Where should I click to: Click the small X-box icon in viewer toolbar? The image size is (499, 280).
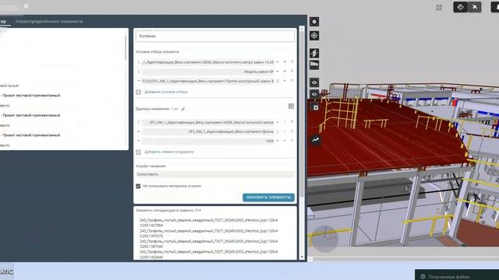coord(315,107)
